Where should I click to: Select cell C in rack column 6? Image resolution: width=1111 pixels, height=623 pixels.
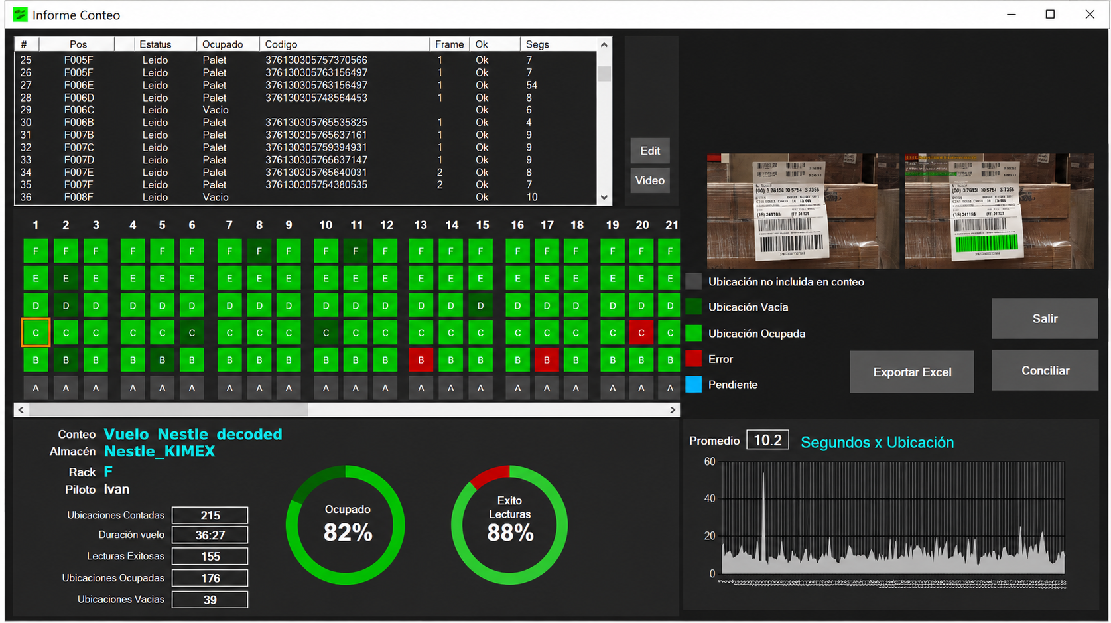192,332
